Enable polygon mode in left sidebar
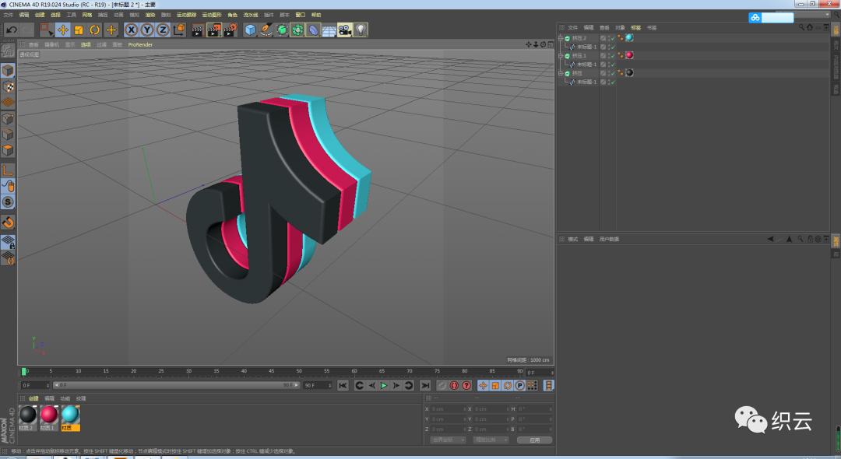 click(8, 150)
